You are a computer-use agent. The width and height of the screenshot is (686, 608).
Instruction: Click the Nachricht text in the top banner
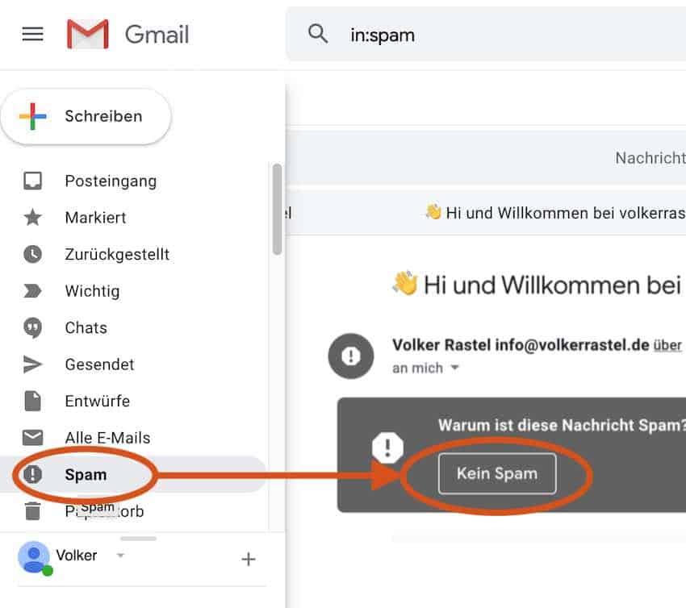coord(650,158)
